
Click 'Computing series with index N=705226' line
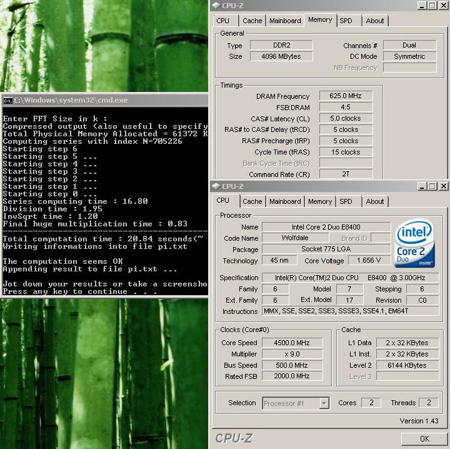coord(92,141)
